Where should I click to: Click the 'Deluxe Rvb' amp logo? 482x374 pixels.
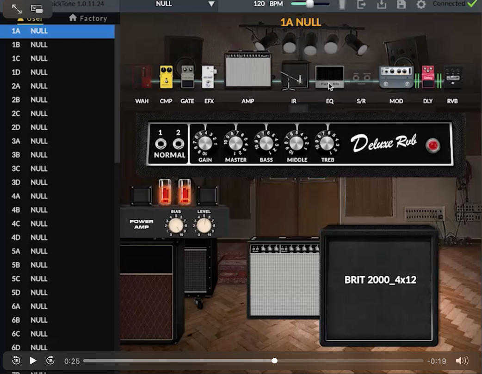coord(383,143)
